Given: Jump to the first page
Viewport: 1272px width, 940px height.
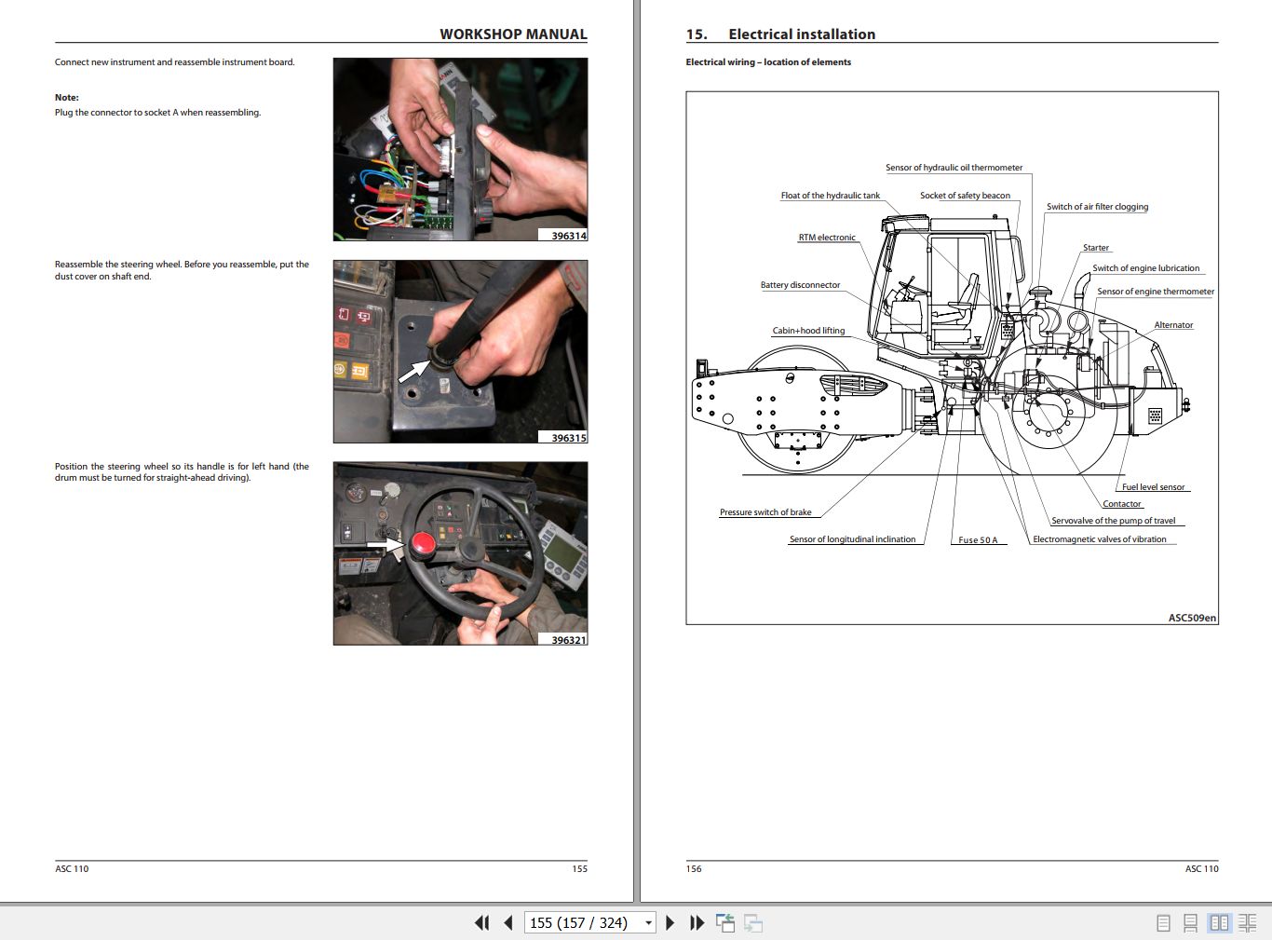Looking at the screenshot, I should point(481,922).
